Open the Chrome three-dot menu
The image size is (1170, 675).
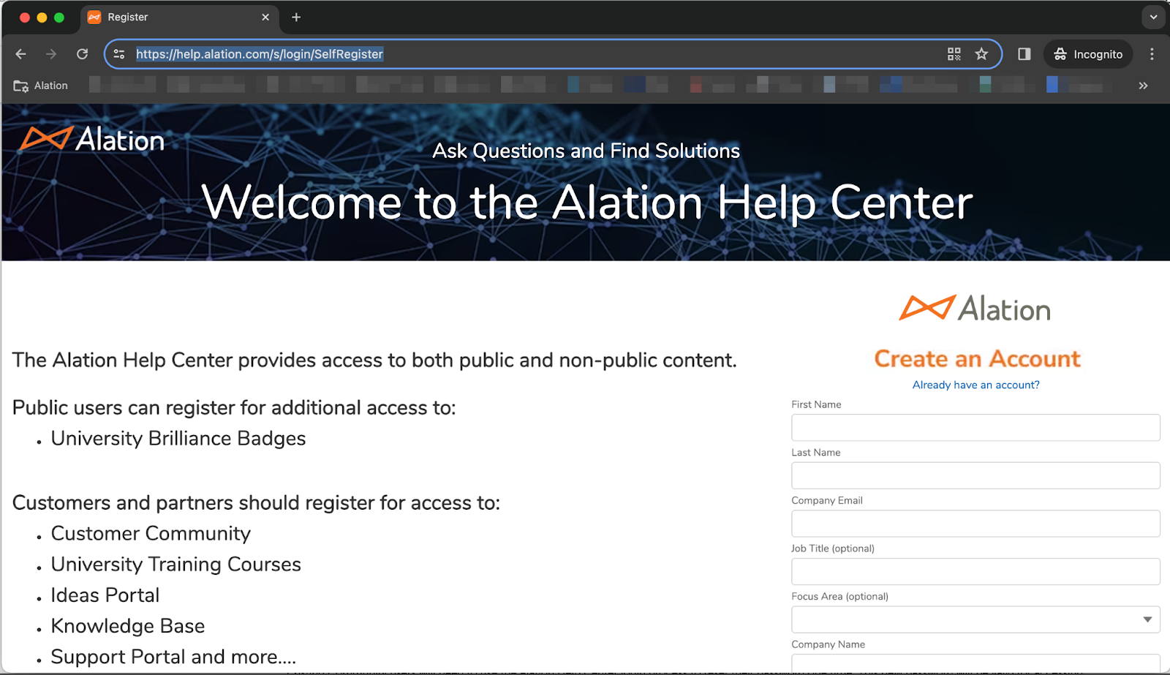(1152, 54)
